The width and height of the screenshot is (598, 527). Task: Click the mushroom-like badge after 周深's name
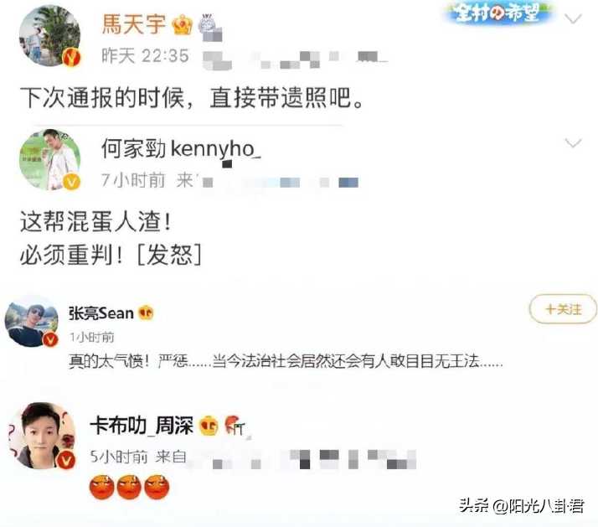235,425
